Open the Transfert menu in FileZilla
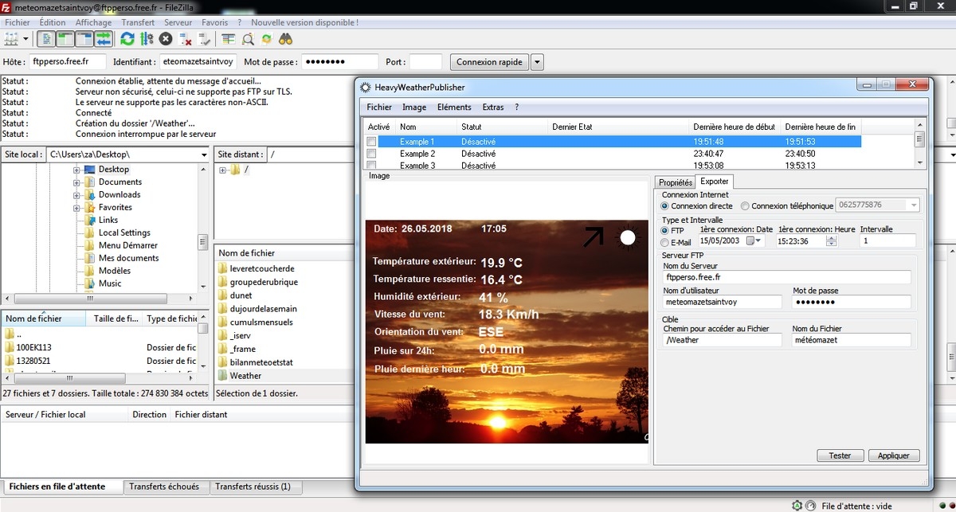This screenshot has height=512, width=956. (x=139, y=23)
